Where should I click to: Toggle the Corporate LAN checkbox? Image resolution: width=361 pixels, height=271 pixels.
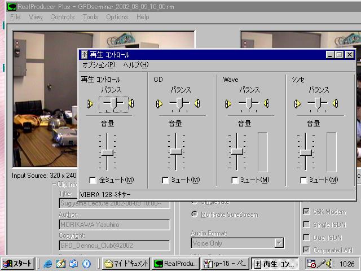(306, 250)
